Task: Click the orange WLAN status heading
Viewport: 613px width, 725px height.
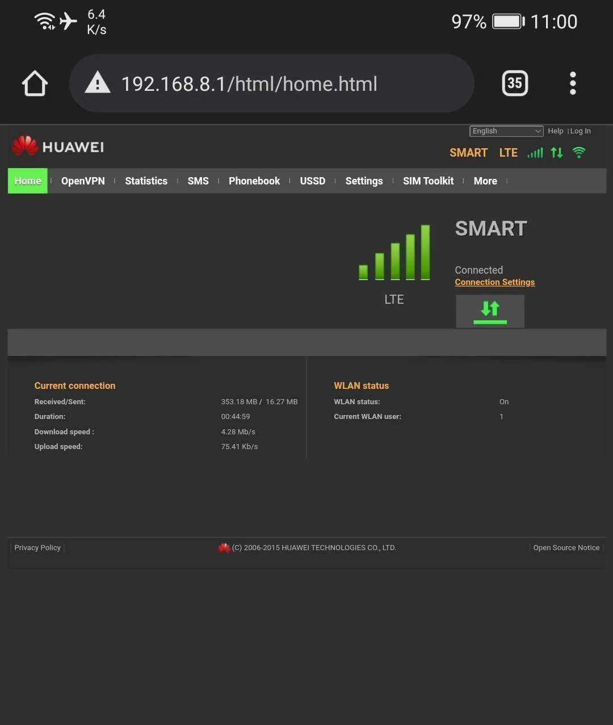Action: [x=362, y=385]
